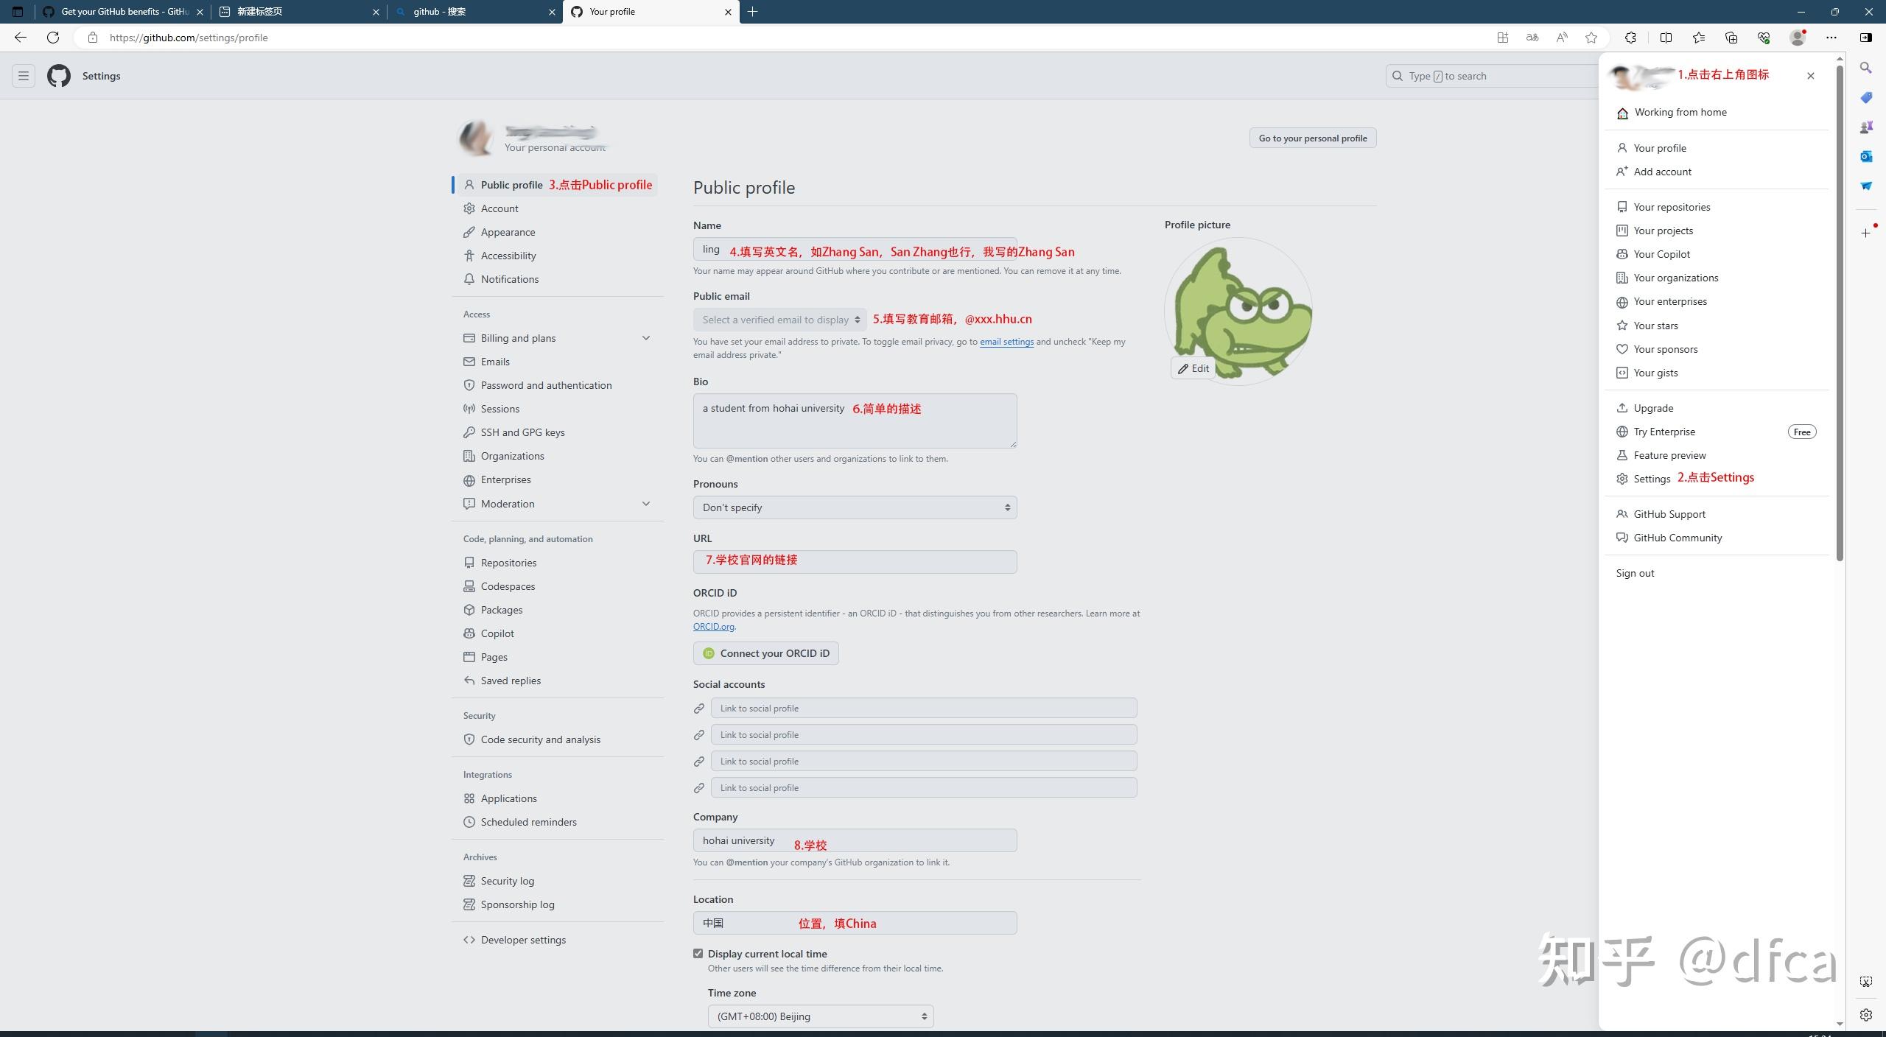Click the Edge sidebar search icon
This screenshot has width=1886, height=1037.
tap(1866, 68)
